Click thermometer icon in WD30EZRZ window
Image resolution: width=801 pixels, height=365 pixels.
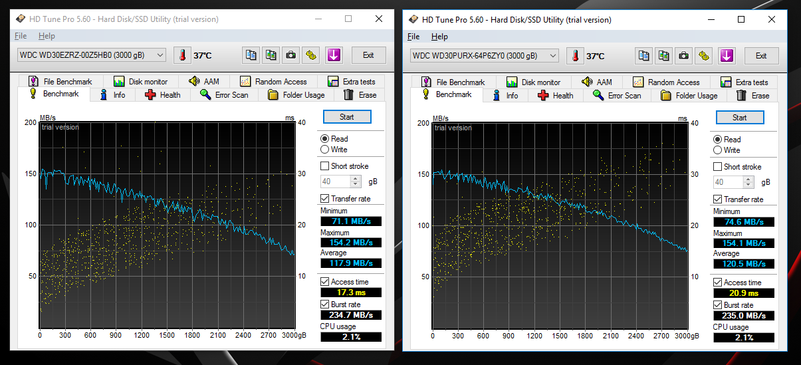click(182, 55)
